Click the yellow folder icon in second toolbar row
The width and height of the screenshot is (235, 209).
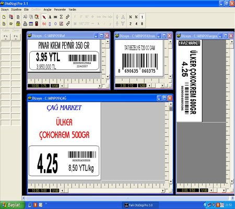18,24
